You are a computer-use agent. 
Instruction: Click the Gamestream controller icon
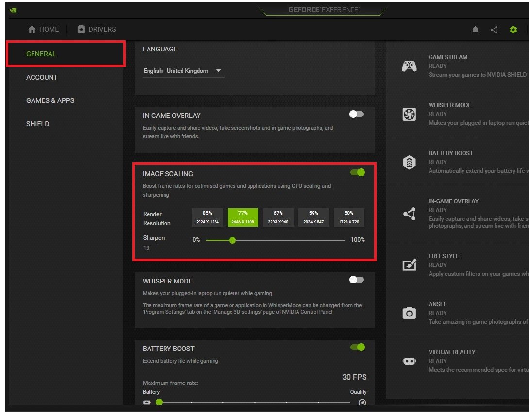coord(409,66)
